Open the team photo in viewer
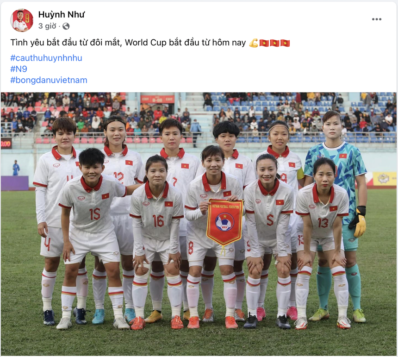 tap(199, 224)
